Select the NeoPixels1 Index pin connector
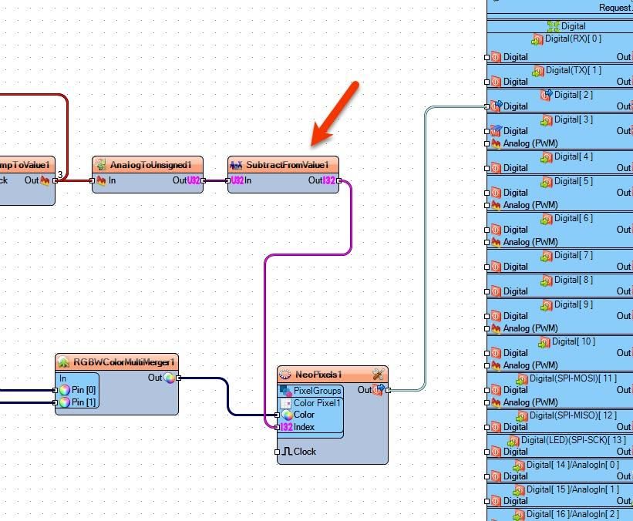633x521 pixels. pyautogui.click(x=277, y=427)
